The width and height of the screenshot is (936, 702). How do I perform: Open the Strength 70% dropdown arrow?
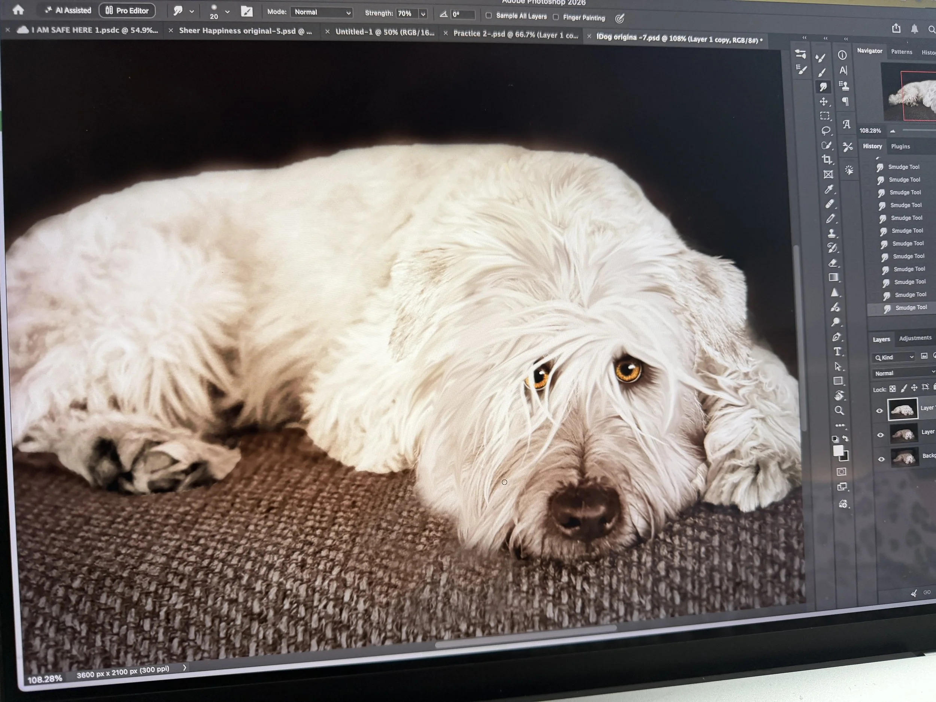pos(423,14)
